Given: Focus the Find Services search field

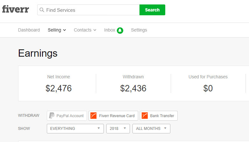Looking at the screenshot, I should point(91,10).
